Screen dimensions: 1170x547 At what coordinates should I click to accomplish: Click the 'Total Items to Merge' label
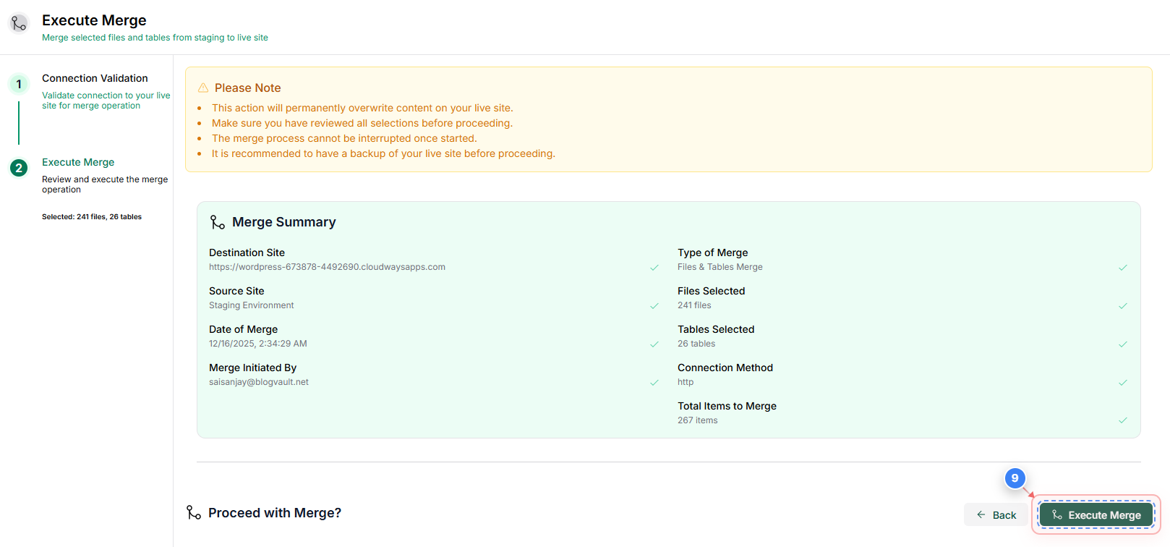point(727,406)
